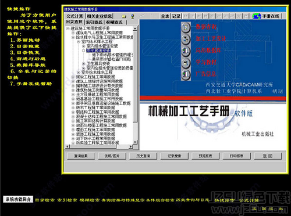The height and width of the screenshot is (216, 291).
Task: Click the round 广告信息 icon
Action: (186, 74)
